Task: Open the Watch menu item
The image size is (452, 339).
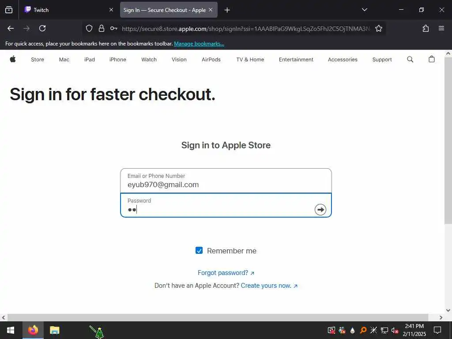Action: pos(149,60)
